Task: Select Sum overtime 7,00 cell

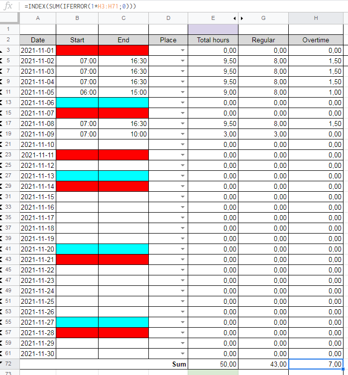Action: click(316, 364)
